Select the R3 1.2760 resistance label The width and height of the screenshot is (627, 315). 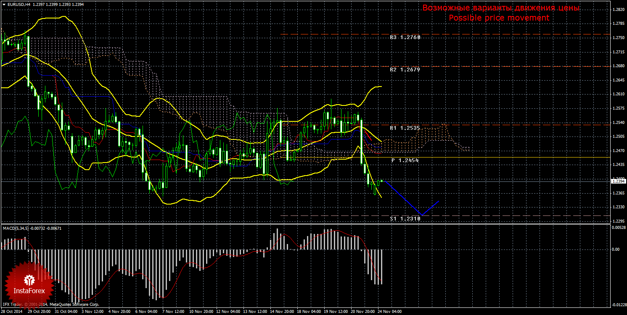coord(405,37)
